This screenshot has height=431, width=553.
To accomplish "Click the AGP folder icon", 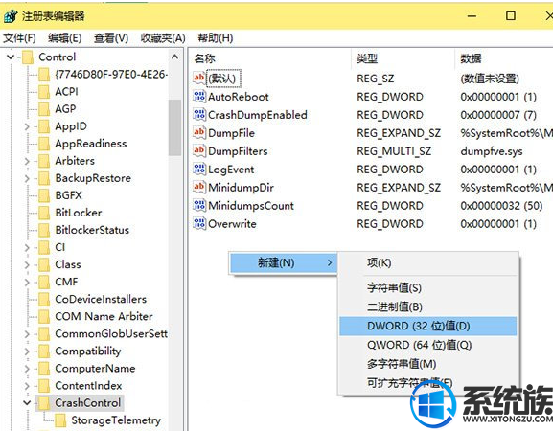I will point(44,109).
